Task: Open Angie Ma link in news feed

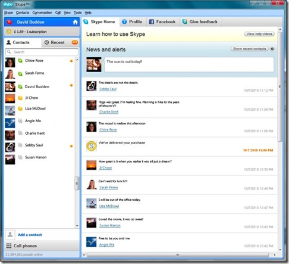Action: point(106,244)
